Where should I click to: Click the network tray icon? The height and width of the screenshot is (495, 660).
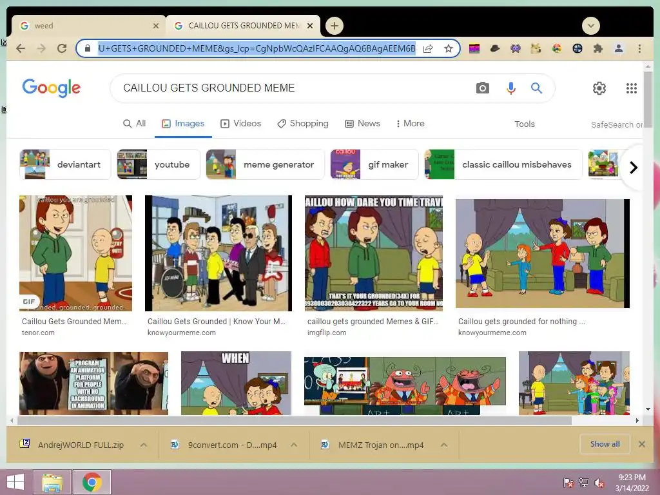(584, 483)
